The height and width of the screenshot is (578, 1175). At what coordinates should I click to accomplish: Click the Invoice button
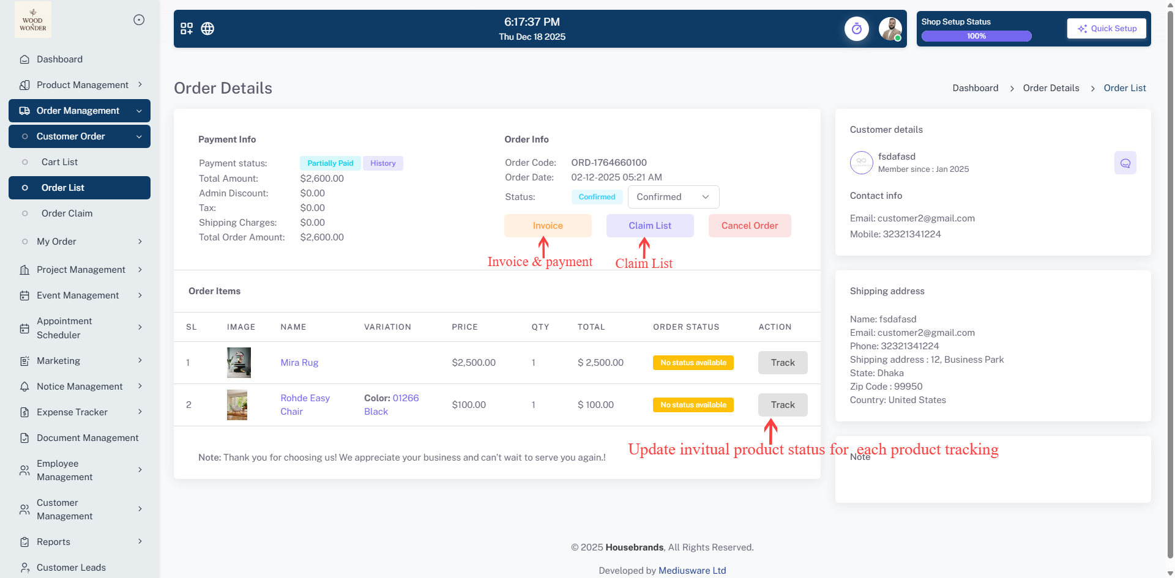[547, 226]
